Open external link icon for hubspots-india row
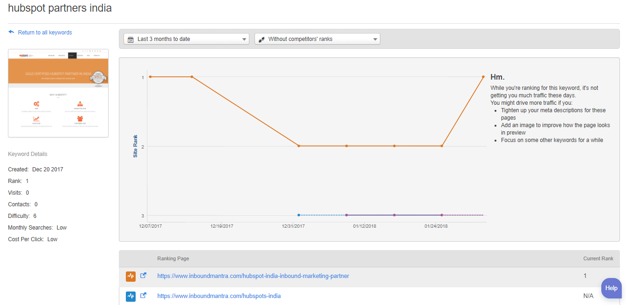The width and height of the screenshot is (626, 305). tap(144, 296)
